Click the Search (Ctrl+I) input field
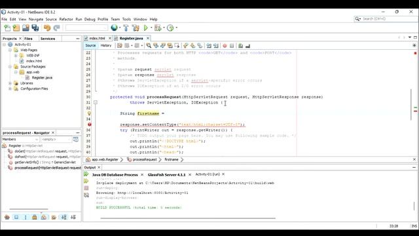 pyautogui.click(x=388, y=19)
